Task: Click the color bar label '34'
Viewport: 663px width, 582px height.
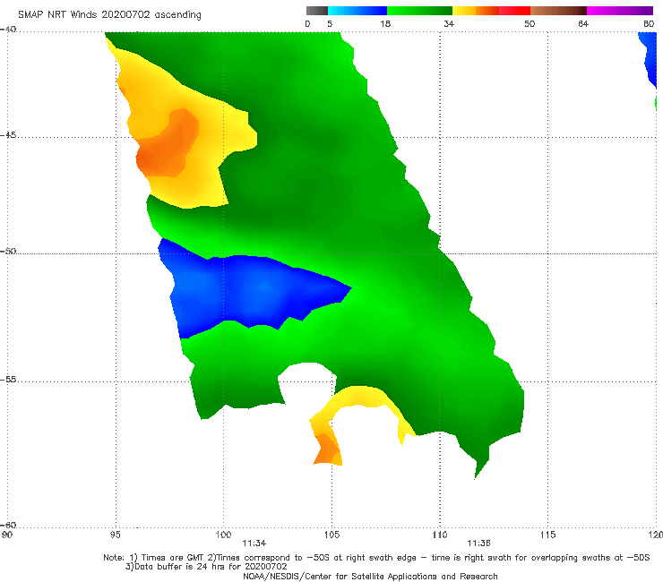Action: click(449, 23)
